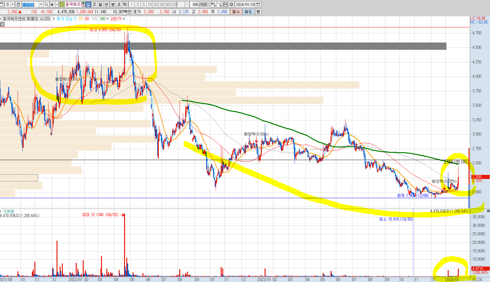Image resolution: width=490 pixels, height=282 pixels.
Task: Click the red 2,260 price axis tag
Action: tap(480, 177)
